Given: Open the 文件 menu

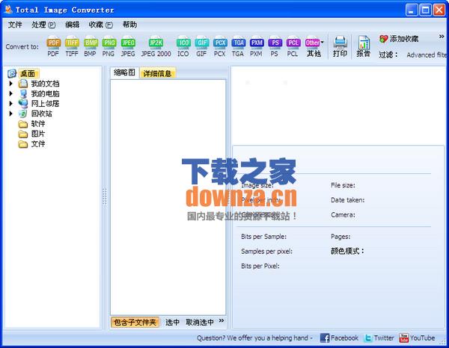Looking at the screenshot, I should coord(15,25).
